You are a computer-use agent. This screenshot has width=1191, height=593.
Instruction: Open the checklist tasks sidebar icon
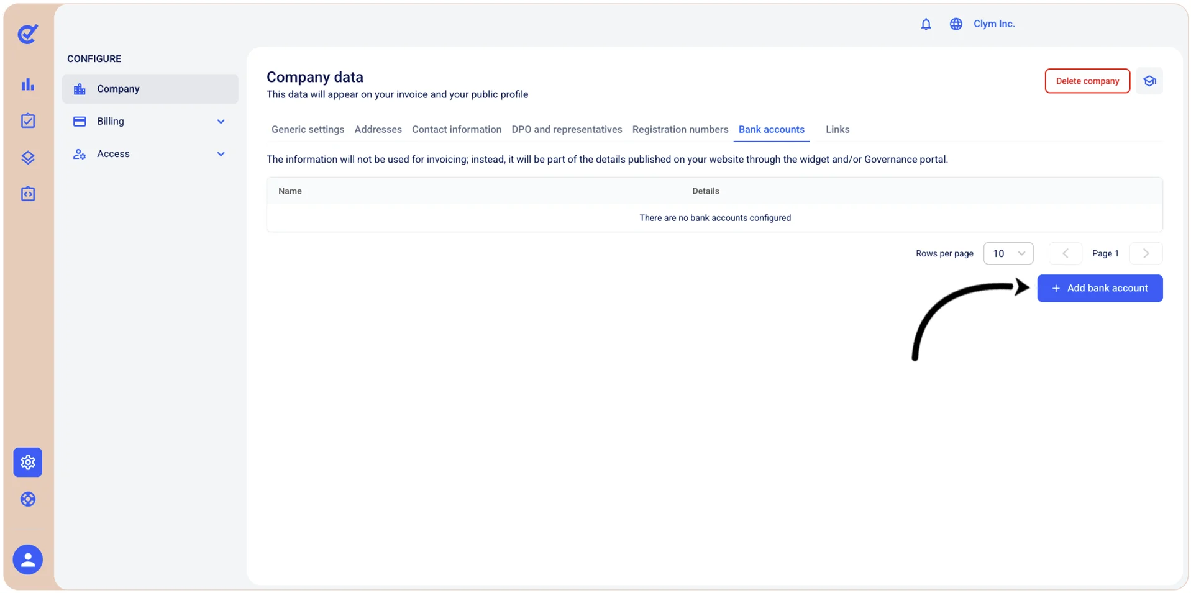tap(28, 120)
